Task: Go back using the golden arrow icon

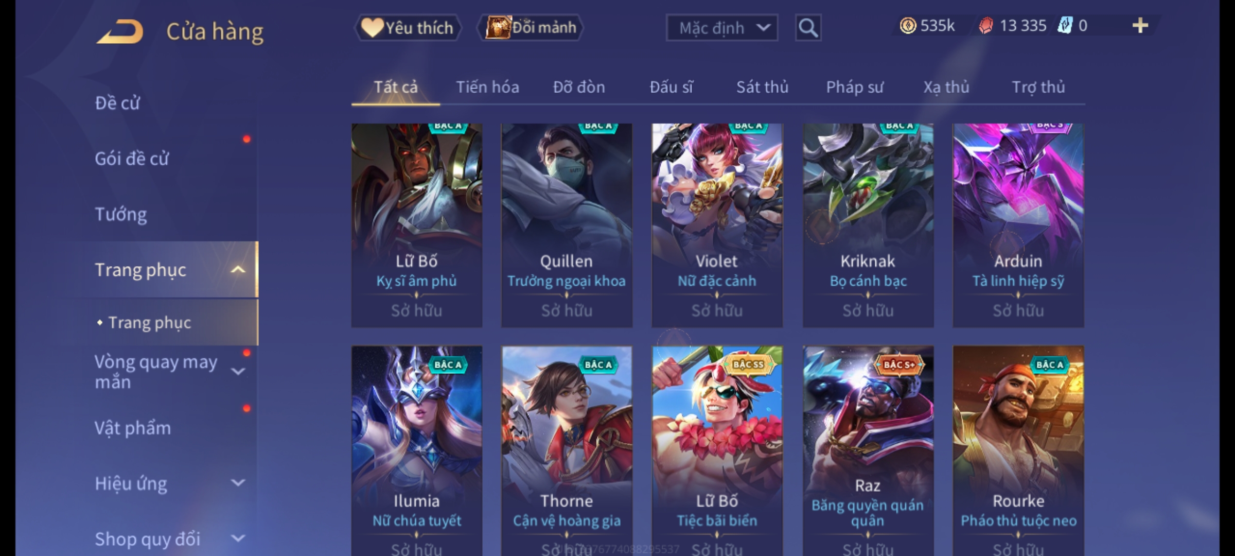Action: pyautogui.click(x=119, y=32)
